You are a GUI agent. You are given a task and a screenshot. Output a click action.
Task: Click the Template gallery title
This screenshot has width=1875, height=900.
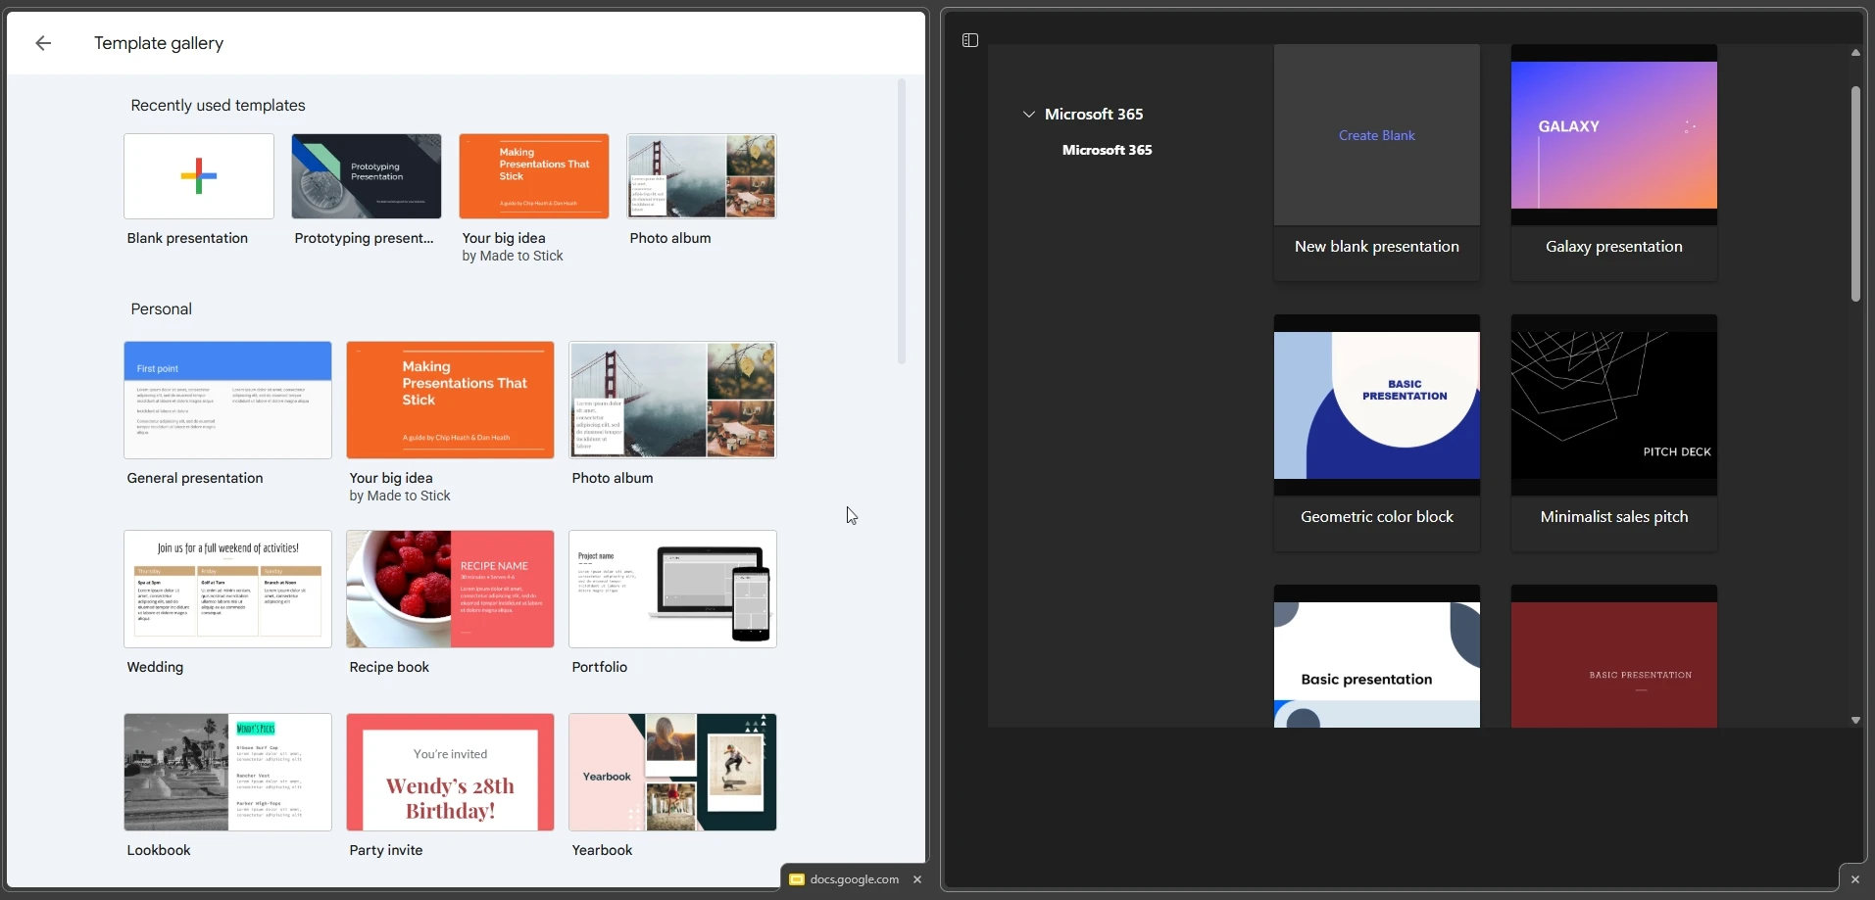pos(159,43)
